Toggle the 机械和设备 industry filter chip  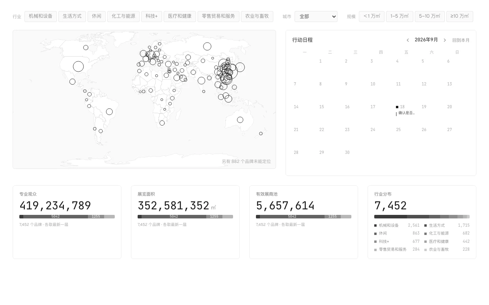coord(41,17)
